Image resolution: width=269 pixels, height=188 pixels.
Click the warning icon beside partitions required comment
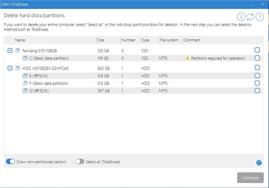pos(187,58)
